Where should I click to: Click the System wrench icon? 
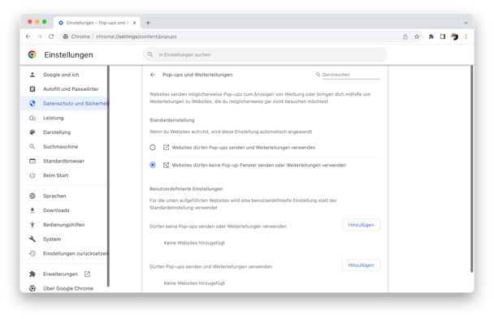32,239
